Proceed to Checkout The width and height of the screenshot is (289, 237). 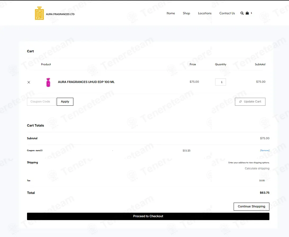[148, 216]
